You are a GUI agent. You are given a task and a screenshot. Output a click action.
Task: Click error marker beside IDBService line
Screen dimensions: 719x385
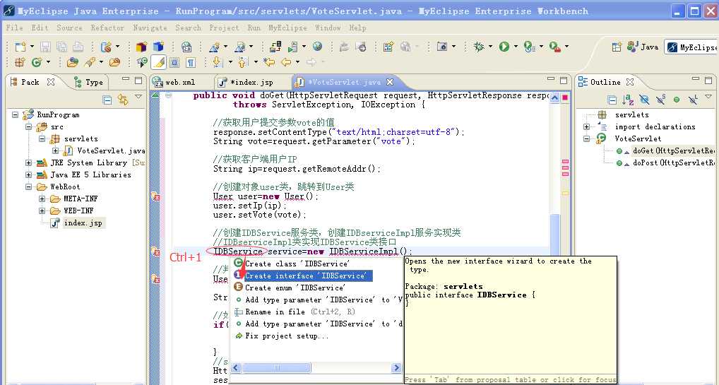155,251
